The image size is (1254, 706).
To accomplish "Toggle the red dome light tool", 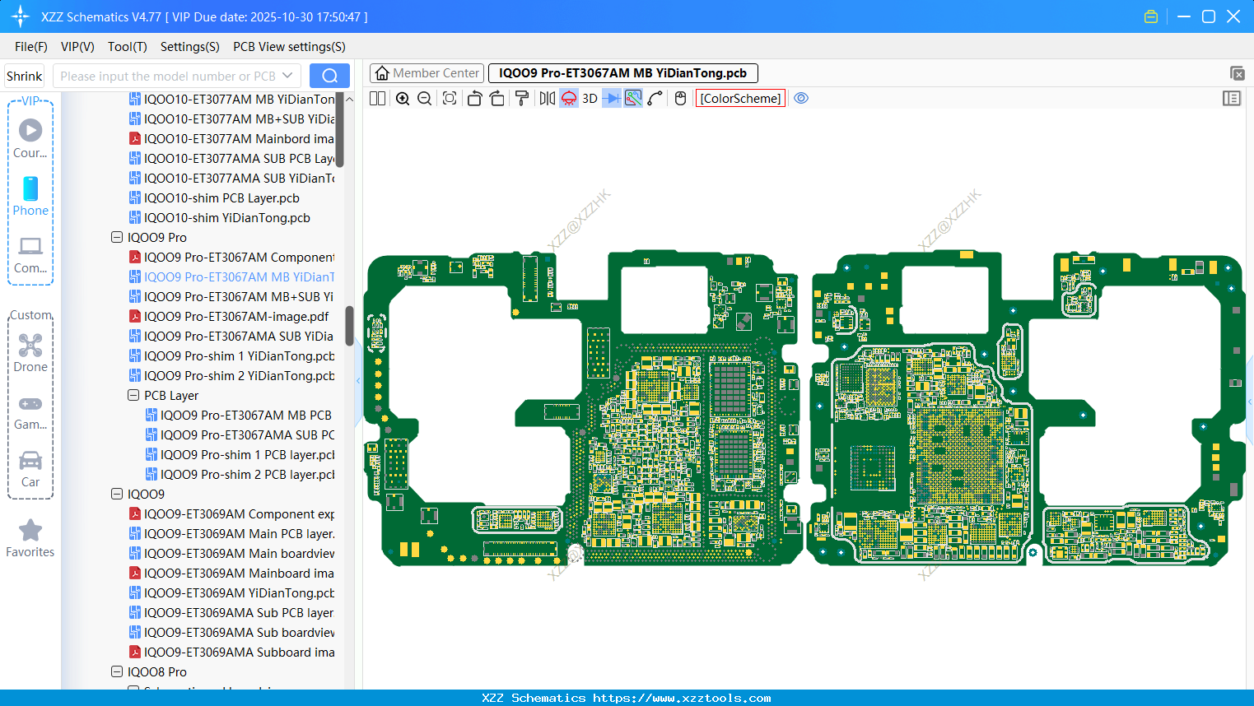I will (x=569, y=99).
